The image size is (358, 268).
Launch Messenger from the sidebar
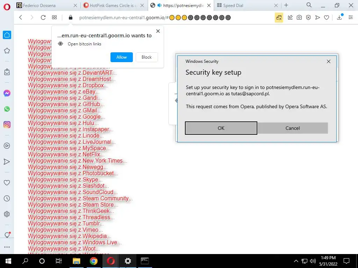click(x=7, y=93)
